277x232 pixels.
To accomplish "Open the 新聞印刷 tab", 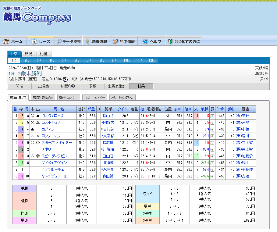I will point(68,86).
